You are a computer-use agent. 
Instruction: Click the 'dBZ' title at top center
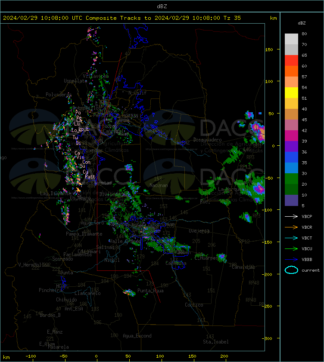[162, 6]
